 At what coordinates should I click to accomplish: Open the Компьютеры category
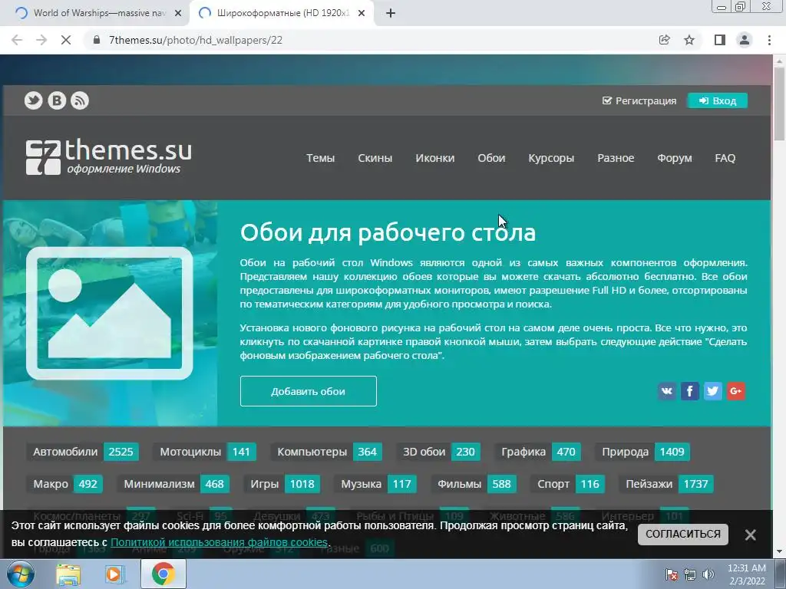click(x=326, y=452)
